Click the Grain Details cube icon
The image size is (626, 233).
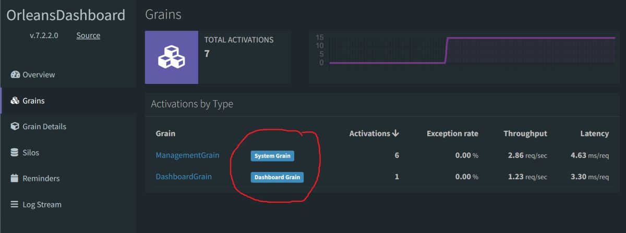(15, 127)
